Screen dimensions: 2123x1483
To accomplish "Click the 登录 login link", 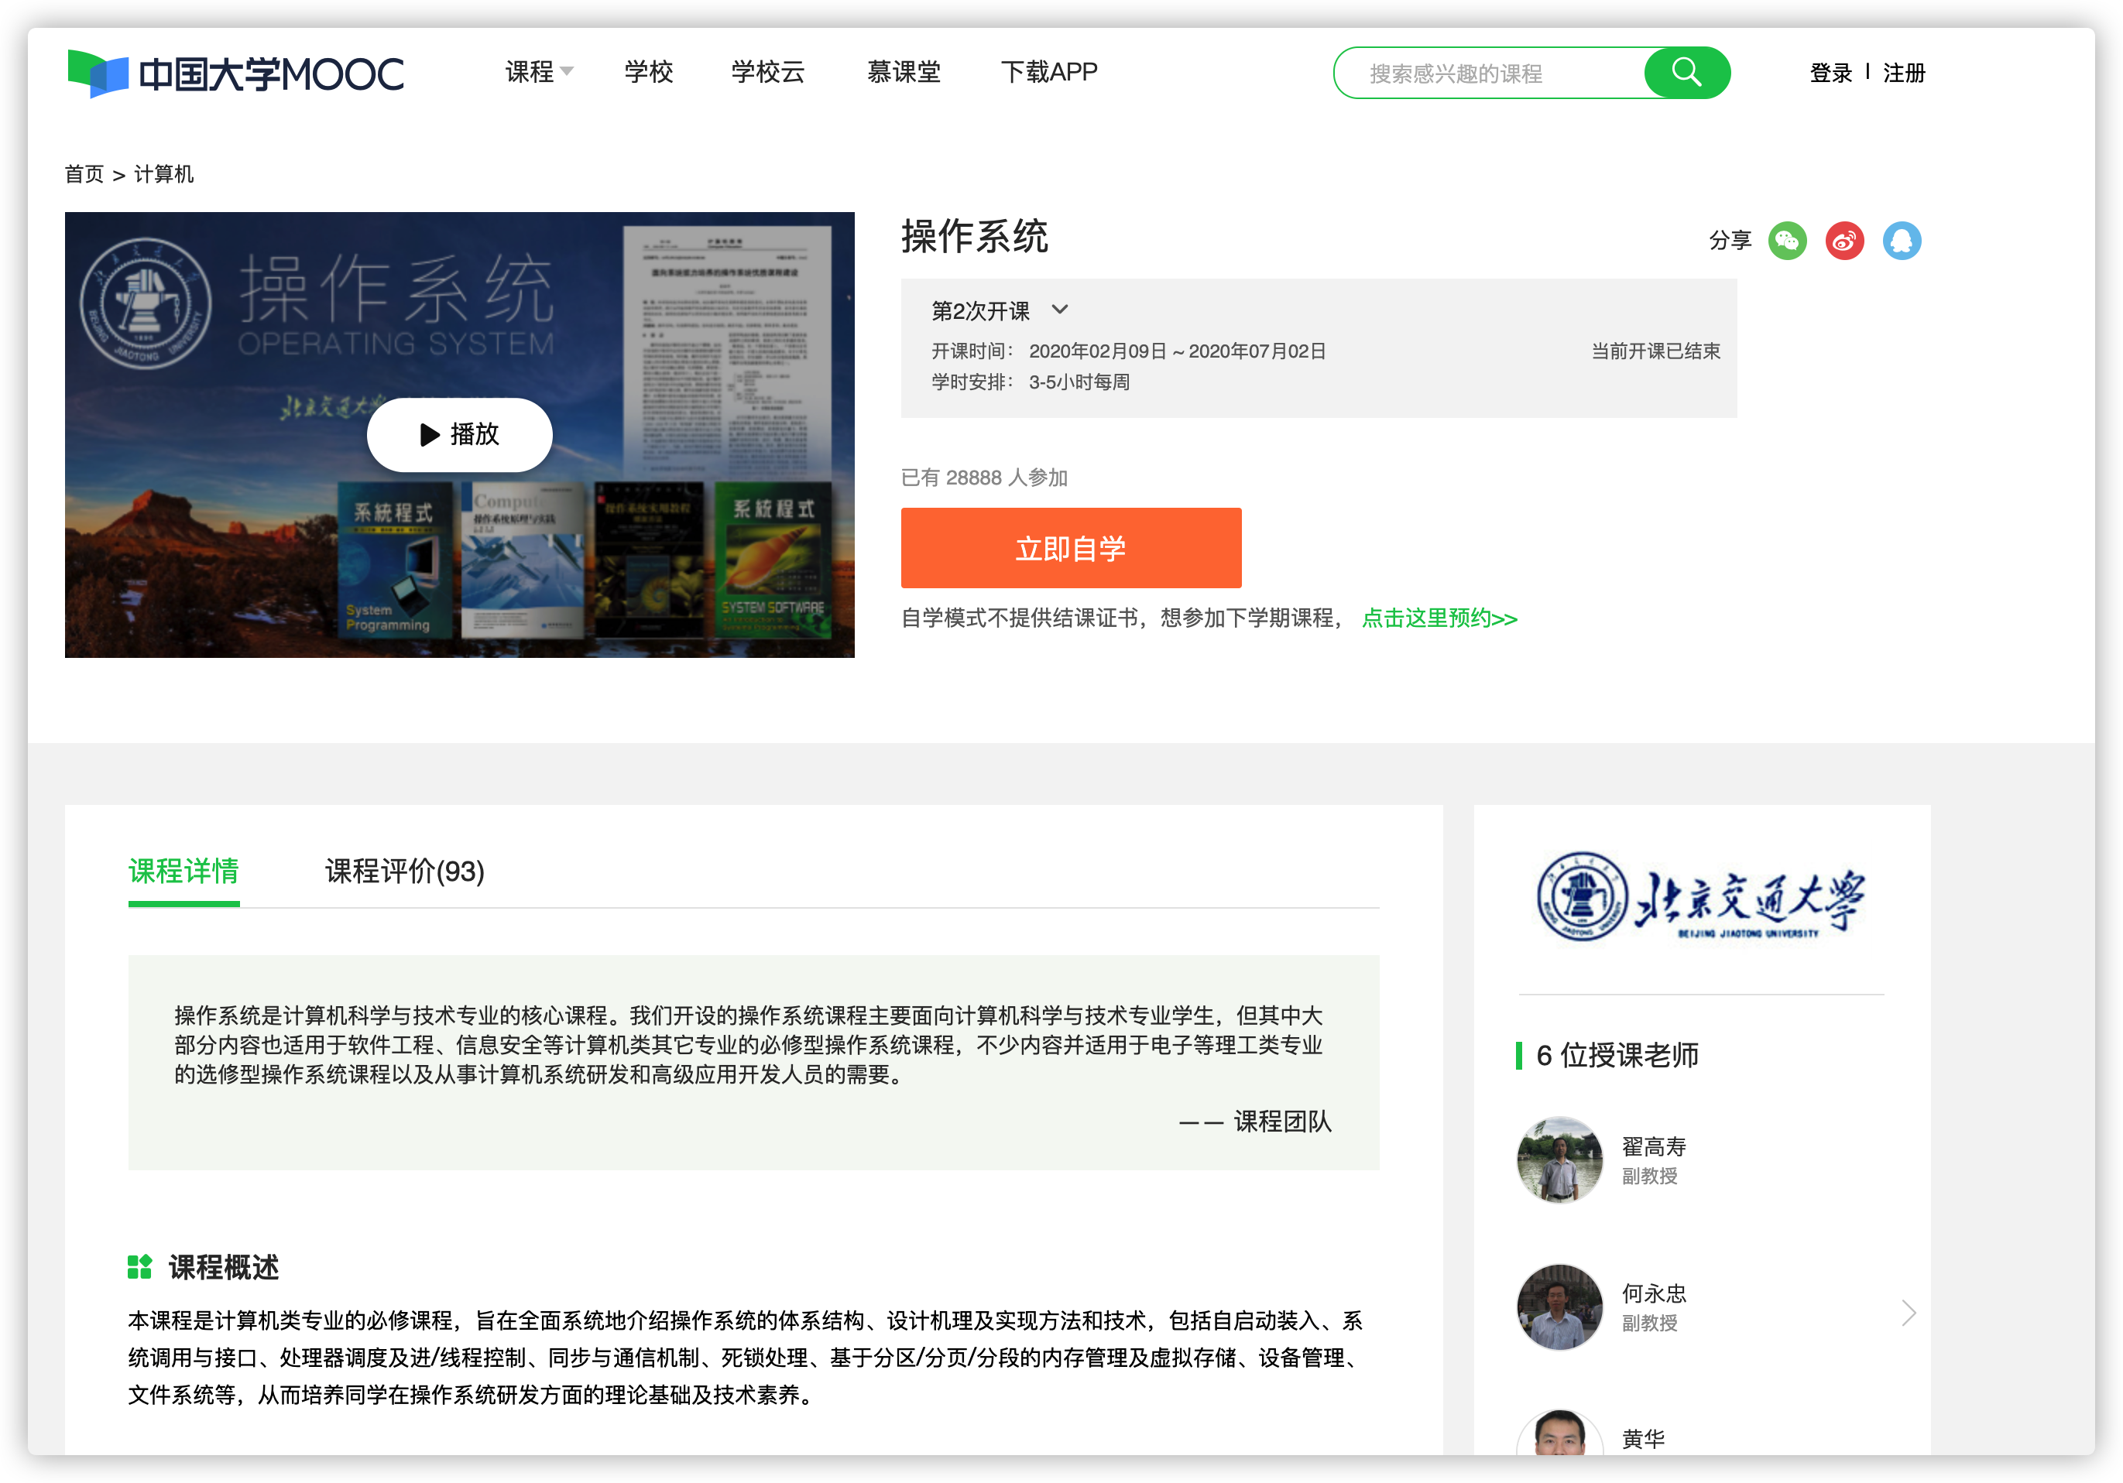I will (x=1830, y=73).
